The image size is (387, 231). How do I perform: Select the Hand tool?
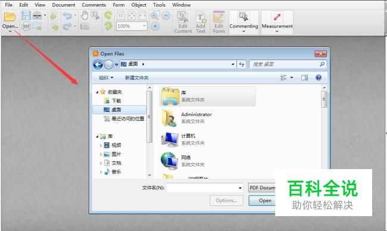tap(85, 15)
